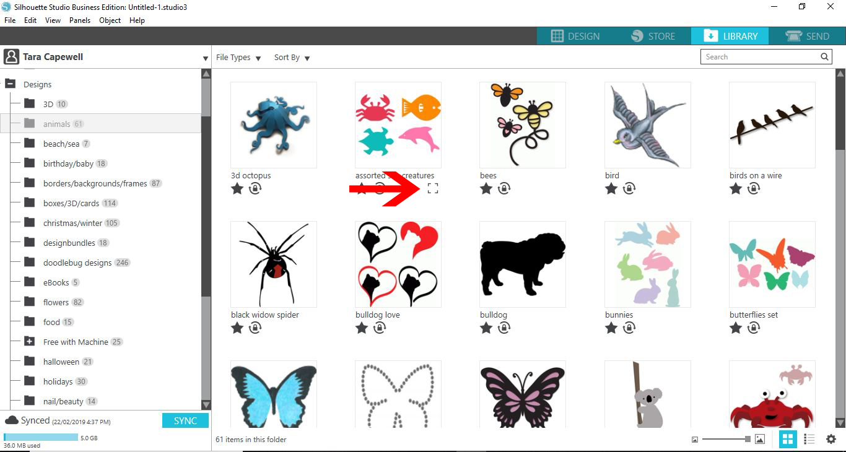
Task: Favorite the 3d octopus design with star
Action: pos(237,189)
